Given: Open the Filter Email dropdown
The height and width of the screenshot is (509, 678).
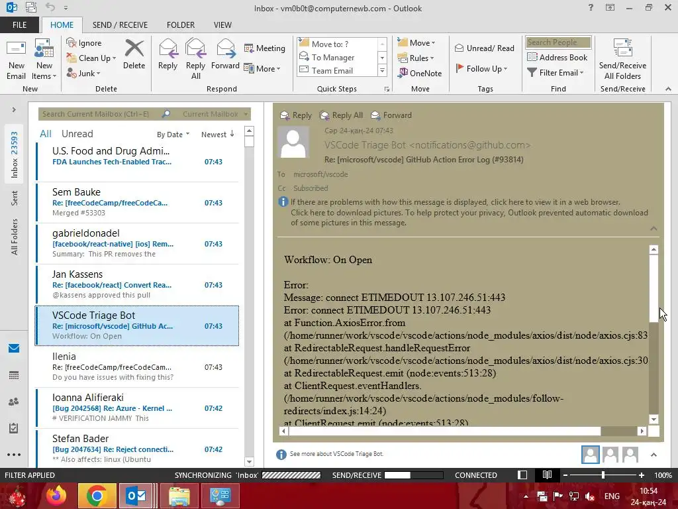Looking at the screenshot, I should (x=556, y=73).
